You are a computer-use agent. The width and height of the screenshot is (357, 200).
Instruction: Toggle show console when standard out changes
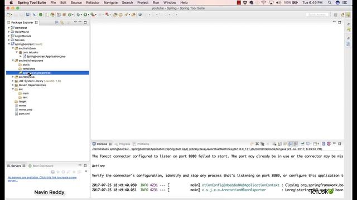coord(291,144)
